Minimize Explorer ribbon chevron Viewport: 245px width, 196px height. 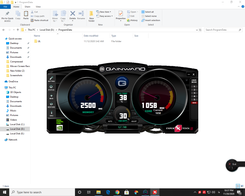[x=238, y=7]
